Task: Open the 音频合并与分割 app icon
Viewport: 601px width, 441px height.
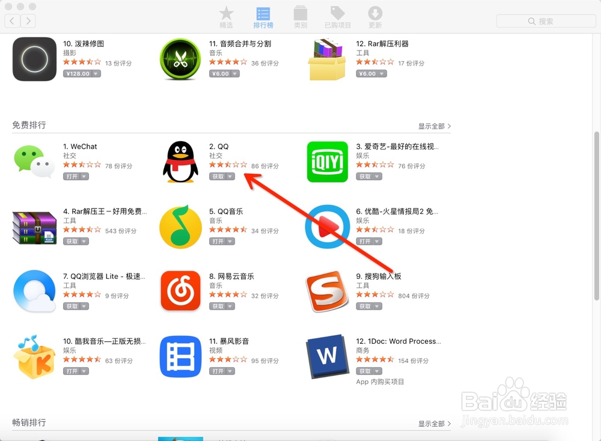Action: [x=180, y=59]
